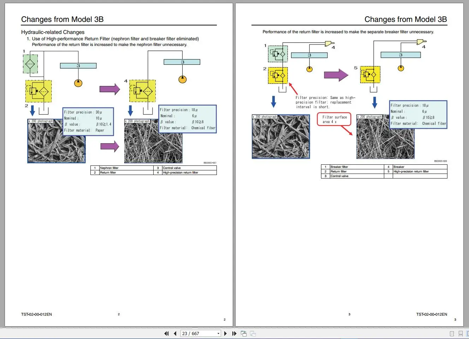Click the red 'Filter surface area 4 x' callout

point(334,119)
